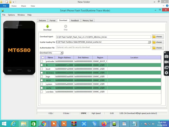Check the cache partition checkbox

pyautogui.click(x=42, y=88)
